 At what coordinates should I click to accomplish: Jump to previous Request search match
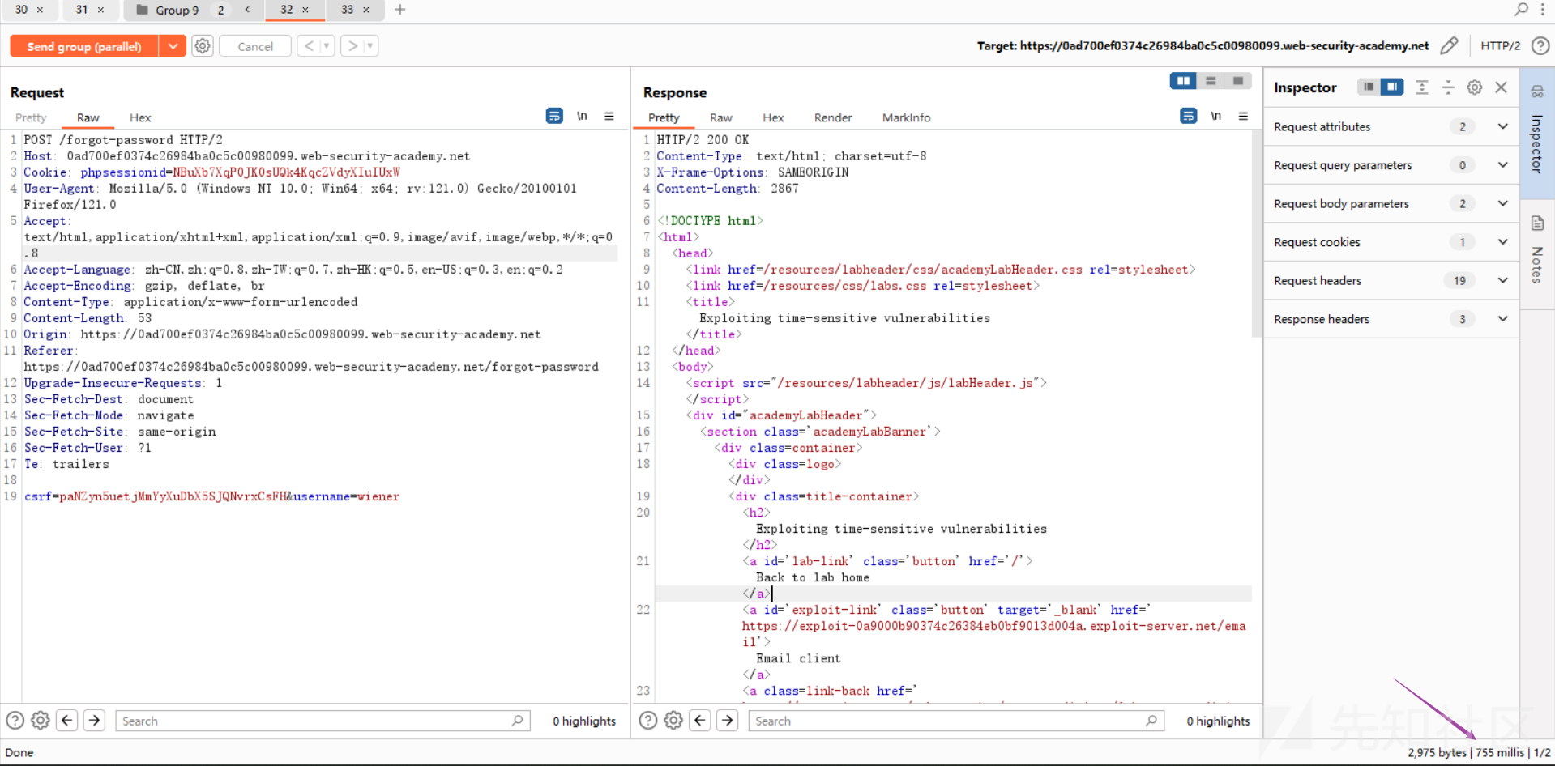pos(67,720)
